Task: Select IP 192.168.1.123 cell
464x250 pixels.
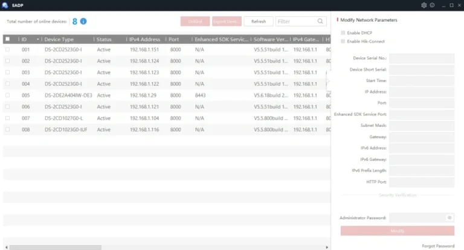Action: [144, 72]
